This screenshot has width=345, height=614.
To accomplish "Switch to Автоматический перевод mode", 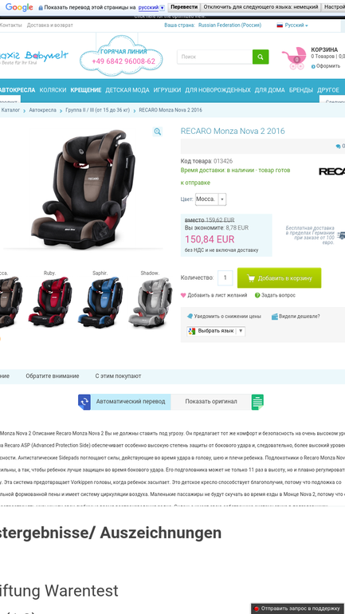I will click(131, 402).
